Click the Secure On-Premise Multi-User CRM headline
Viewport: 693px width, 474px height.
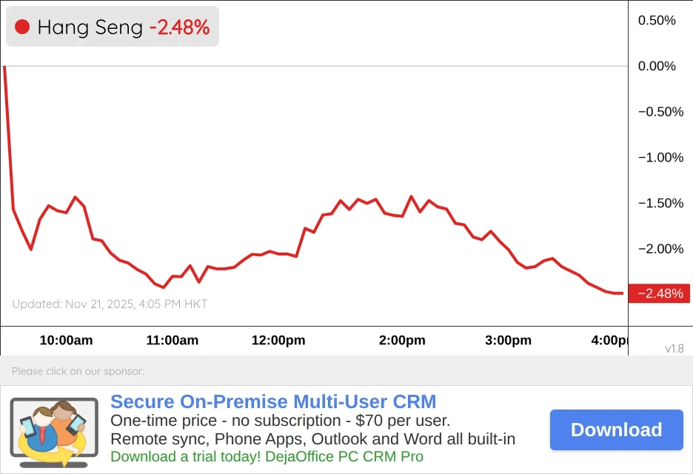(x=273, y=401)
